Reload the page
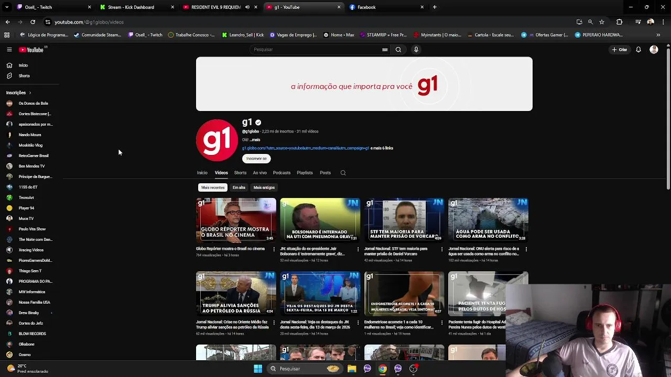 pos(33,22)
